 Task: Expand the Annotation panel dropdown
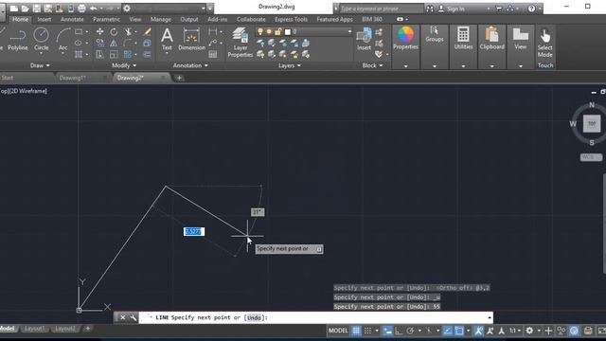pos(190,65)
